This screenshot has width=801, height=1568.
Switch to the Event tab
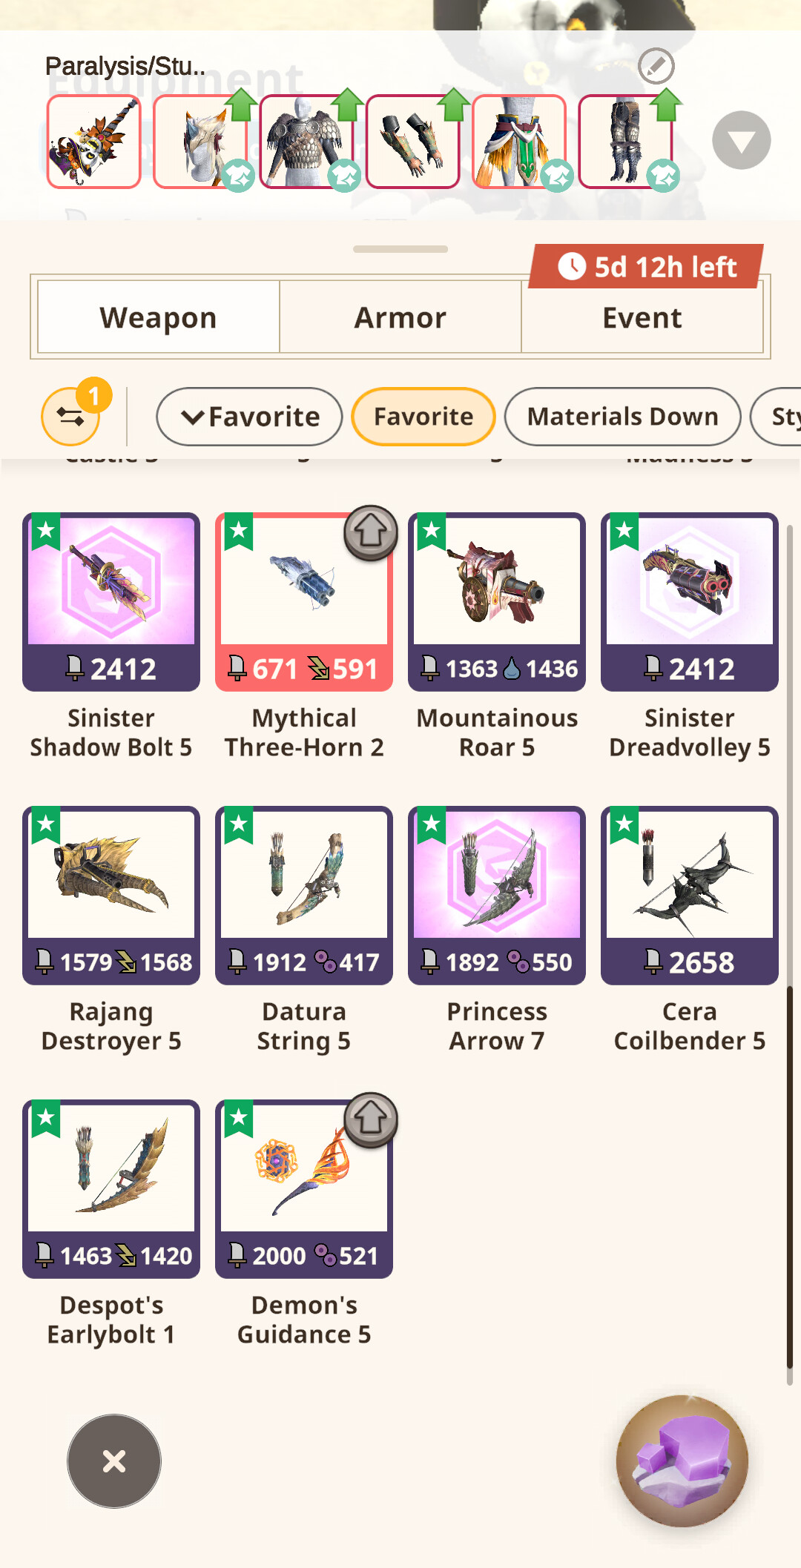(642, 317)
